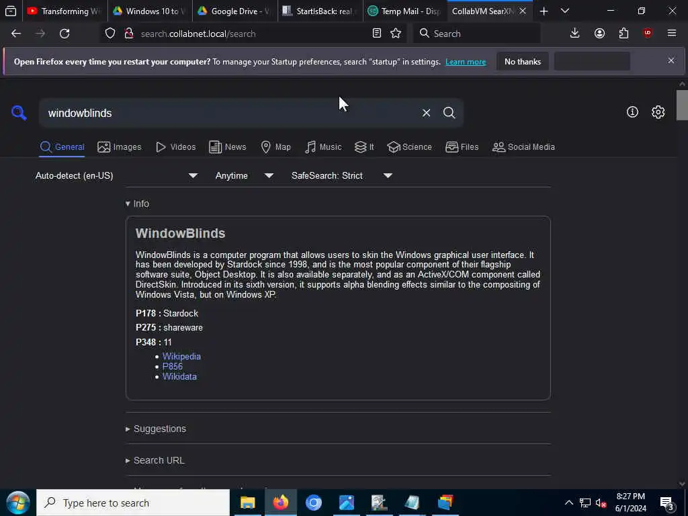Viewport: 688px width, 516px height.
Task: Click the search query input field
Action: coord(230,113)
